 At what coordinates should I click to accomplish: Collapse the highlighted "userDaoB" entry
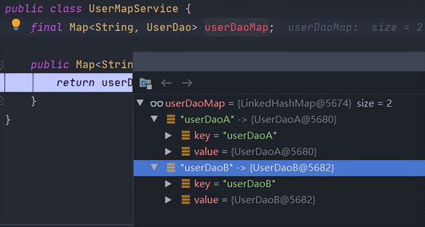[x=155, y=168]
